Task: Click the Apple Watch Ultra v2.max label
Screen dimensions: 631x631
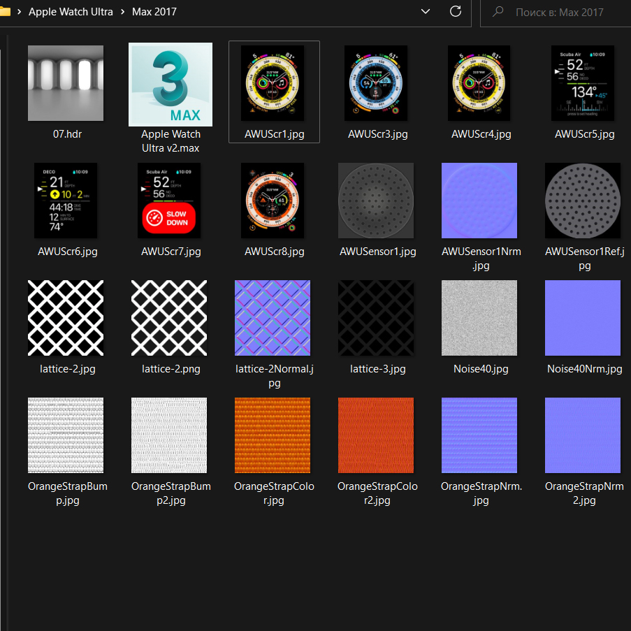Action: [171, 141]
